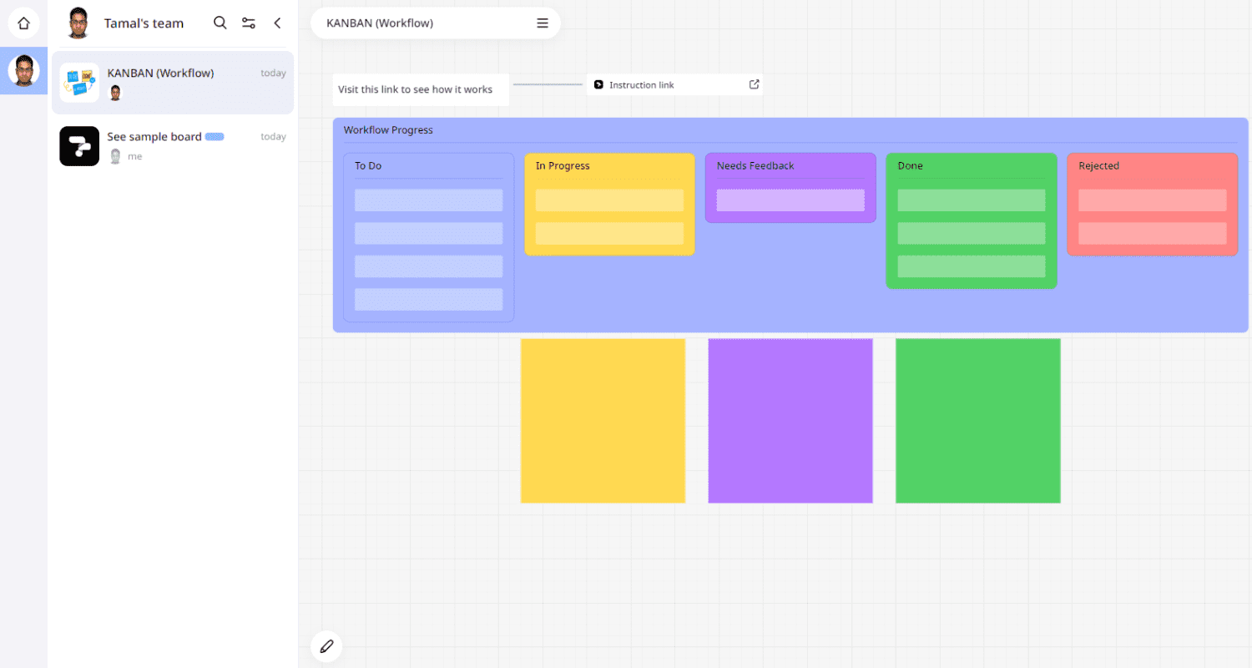Click the Instruction link
Viewport: 1252px width, 668px height.
[x=641, y=83]
